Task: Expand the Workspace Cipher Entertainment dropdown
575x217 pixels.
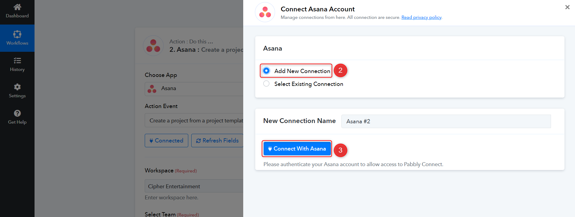Action: point(194,186)
